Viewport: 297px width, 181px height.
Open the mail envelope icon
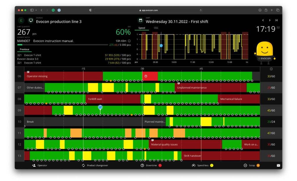tap(278, 165)
